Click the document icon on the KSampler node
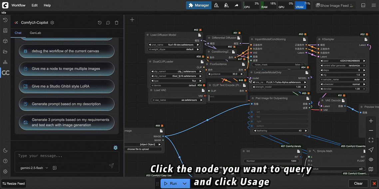Screen dimensions: 379x189 [366, 39]
